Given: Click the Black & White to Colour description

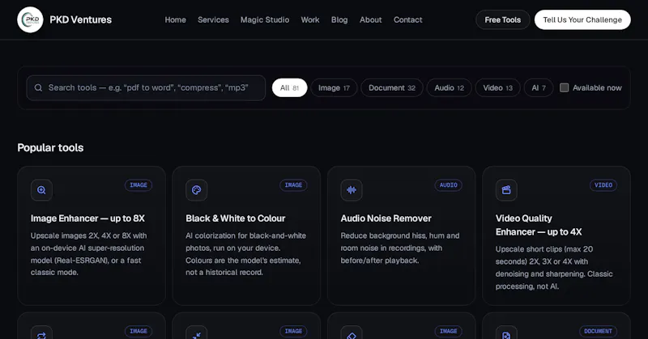Looking at the screenshot, I should (x=246, y=254).
